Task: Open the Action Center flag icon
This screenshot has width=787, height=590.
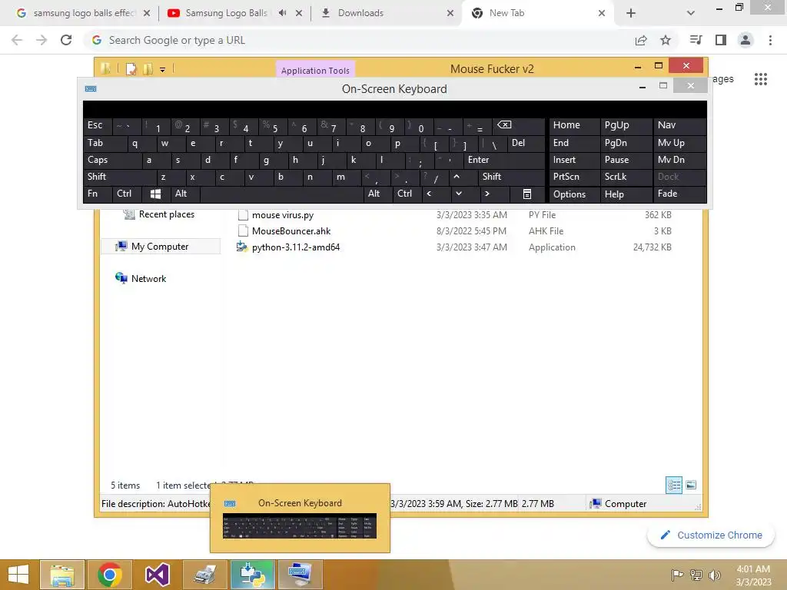Action: coord(677,575)
